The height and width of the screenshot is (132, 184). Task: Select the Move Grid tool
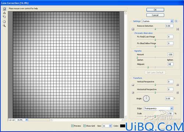point(4,17)
